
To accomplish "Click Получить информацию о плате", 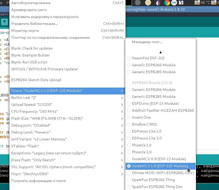I will (39, 181).
